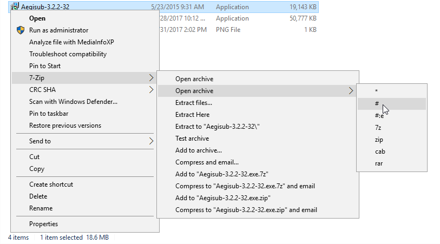Viewport: 440px width, 244px height.
Task: Select Extract to "Aegisub-3.2.2-32\"
Action: [218, 127]
